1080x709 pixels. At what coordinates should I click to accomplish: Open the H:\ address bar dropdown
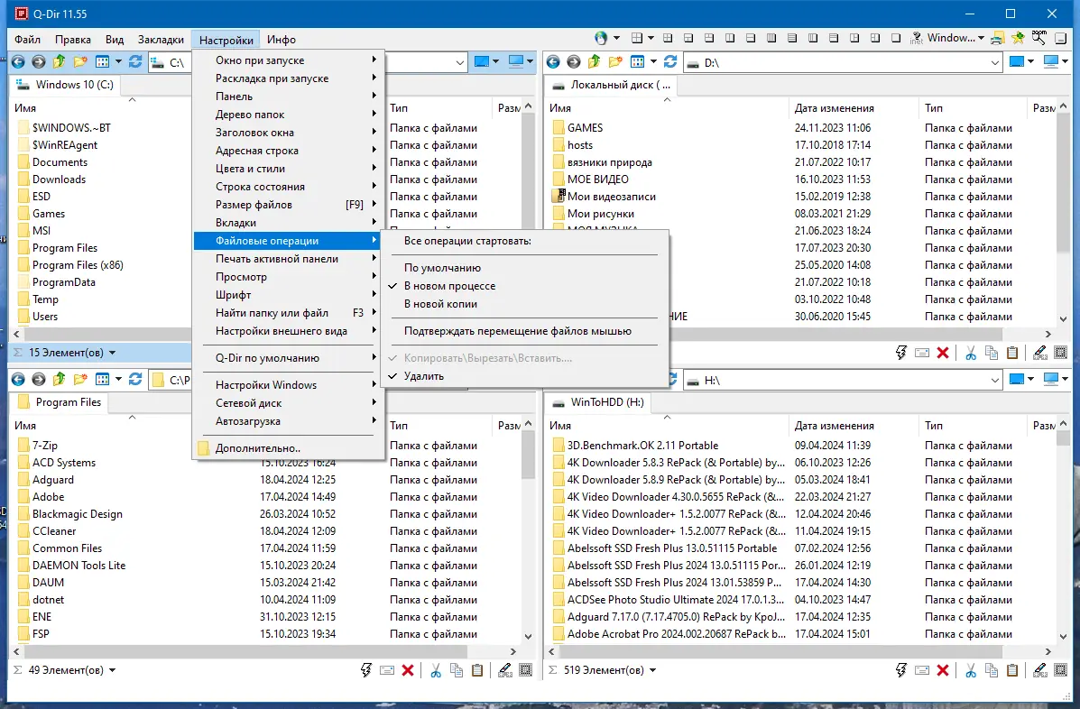pyautogui.click(x=994, y=380)
